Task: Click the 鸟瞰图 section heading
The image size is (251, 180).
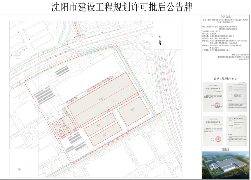Action: pos(225,149)
